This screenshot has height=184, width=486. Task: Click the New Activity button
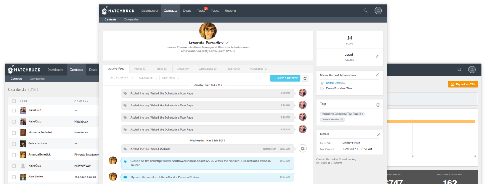[285, 78]
